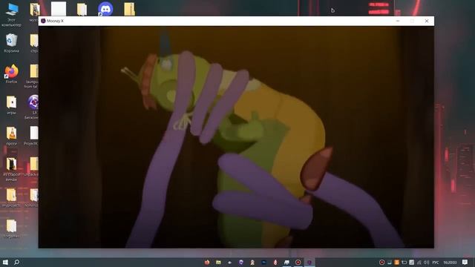Close the Moonzy X window

[427, 21]
